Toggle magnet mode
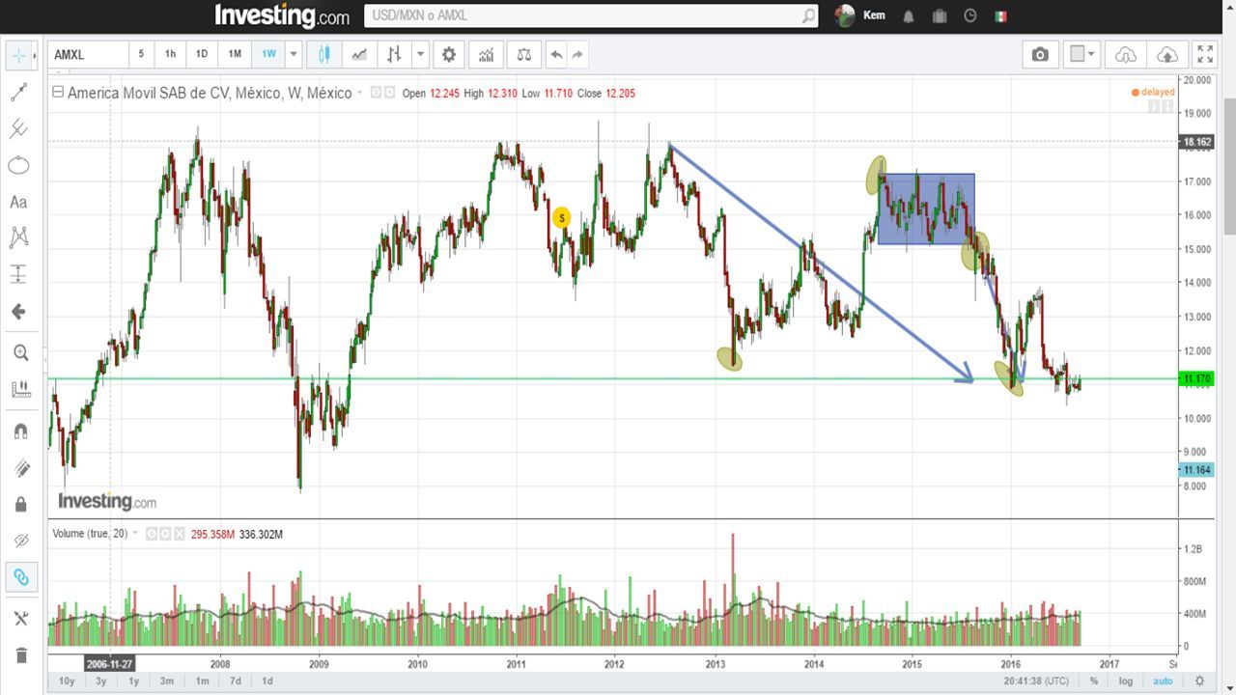Screen dimensions: 1236x695 pyautogui.click(x=20, y=431)
